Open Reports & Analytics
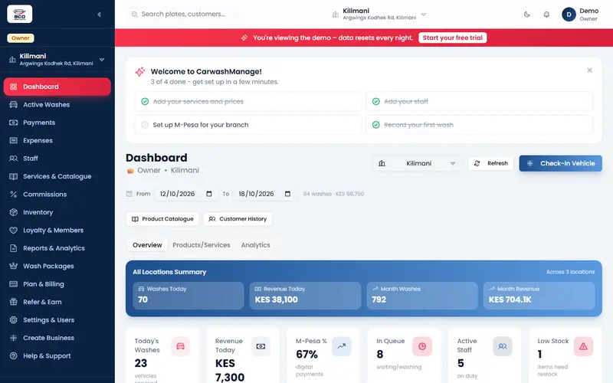Screen dimensions: 613x383 (x=57, y=248)
